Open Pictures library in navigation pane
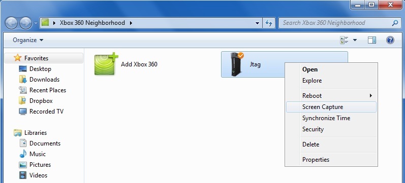Viewport: 405px width, 183px height. [x=40, y=164]
